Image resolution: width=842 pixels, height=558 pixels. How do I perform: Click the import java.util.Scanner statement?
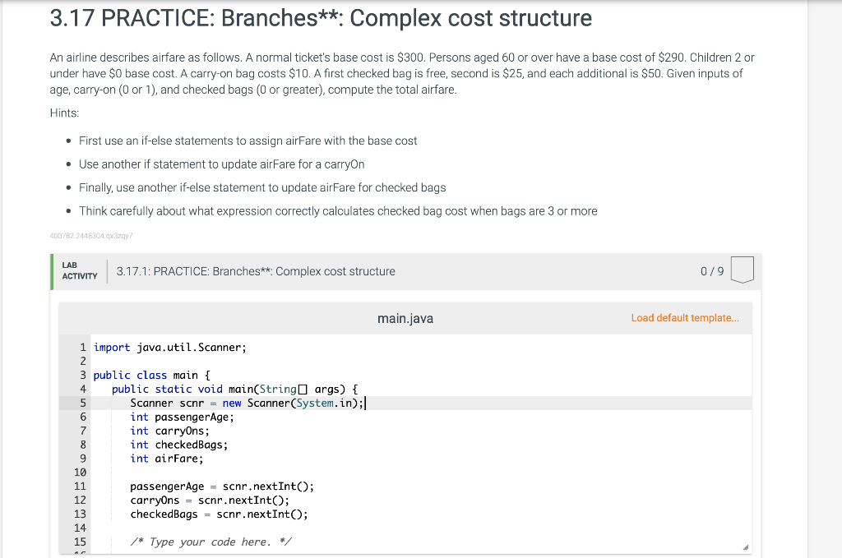[x=170, y=347]
